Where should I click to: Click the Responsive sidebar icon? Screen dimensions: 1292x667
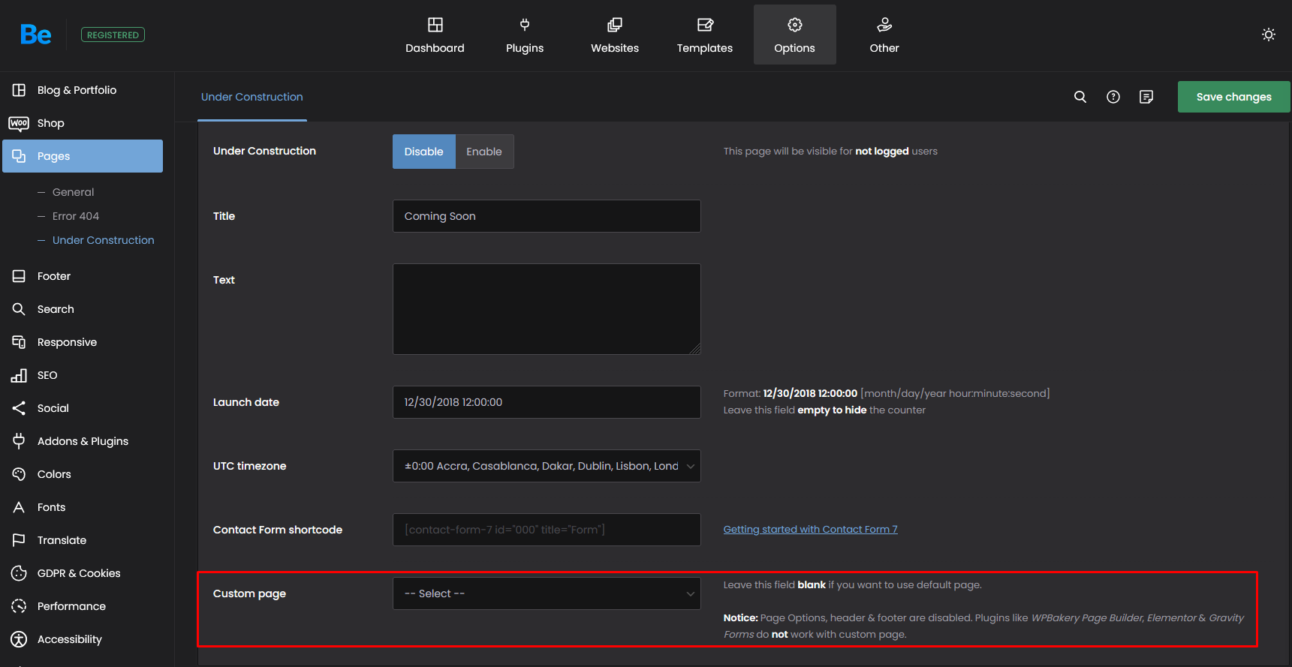(20, 342)
